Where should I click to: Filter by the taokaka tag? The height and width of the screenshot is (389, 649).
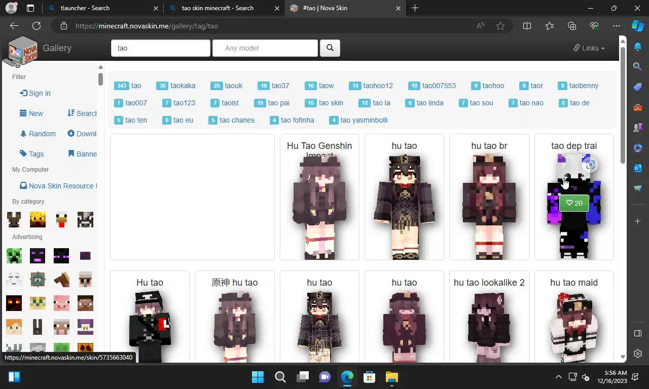click(175, 86)
